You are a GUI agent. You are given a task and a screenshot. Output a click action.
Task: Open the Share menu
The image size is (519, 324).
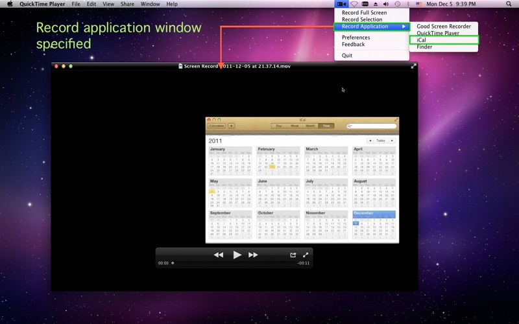pyautogui.click(x=127, y=4)
